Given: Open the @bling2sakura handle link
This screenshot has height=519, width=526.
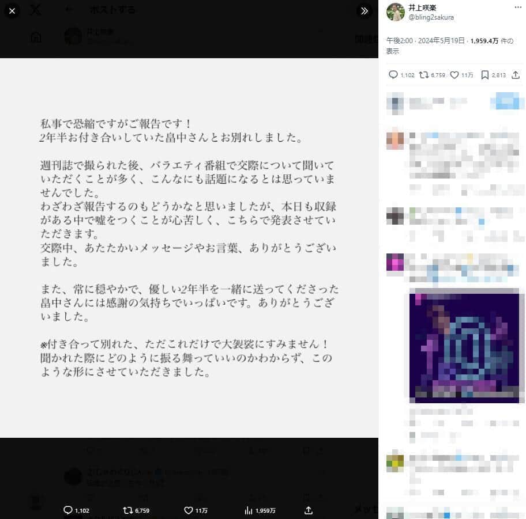Looking at the screenshot, I should click(x=431, y=17).
